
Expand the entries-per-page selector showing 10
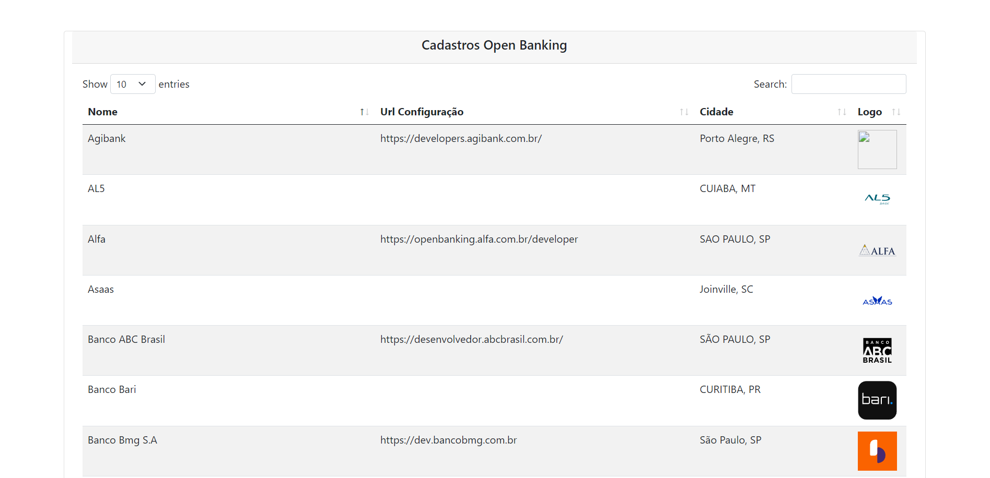pos(132,83)
